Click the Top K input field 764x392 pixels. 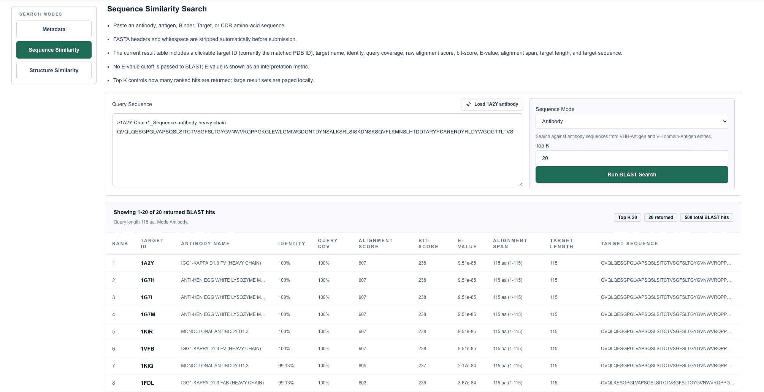pyautogui.click(x=632, y=158)
